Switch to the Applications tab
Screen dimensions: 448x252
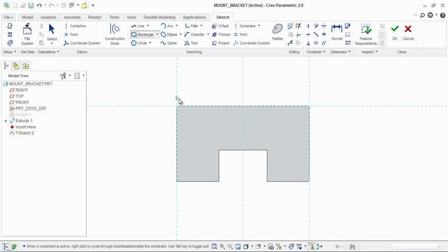[194, 17]
